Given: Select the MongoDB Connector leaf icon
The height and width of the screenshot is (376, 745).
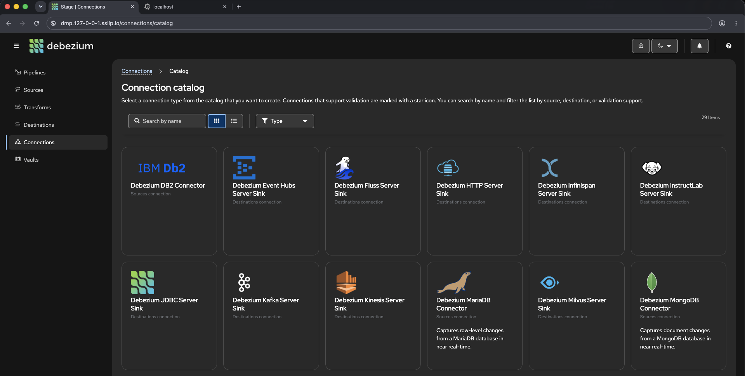Looking at the screenshot, I should [x=651, y=282].
